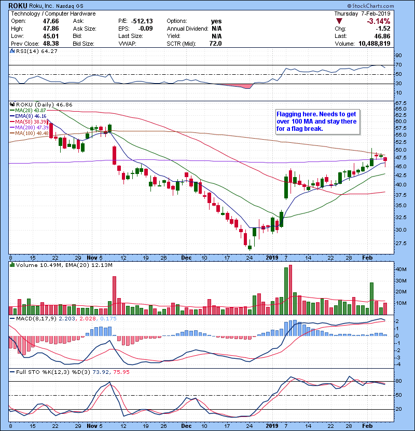Click the SCTR (Mid) value 72.0
The image size is (415, 431).
[x=215, y=44]
